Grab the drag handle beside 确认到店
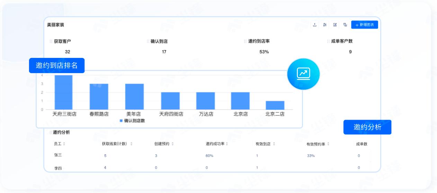This screenshot has height=193, width=437. click(x=148, y=41)
